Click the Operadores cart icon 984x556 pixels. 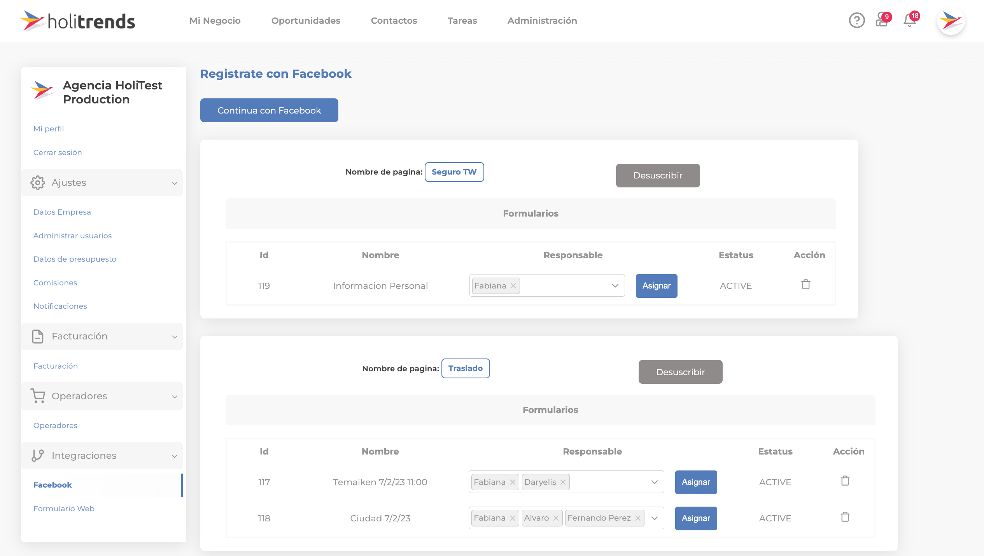(x=38, y=396)
